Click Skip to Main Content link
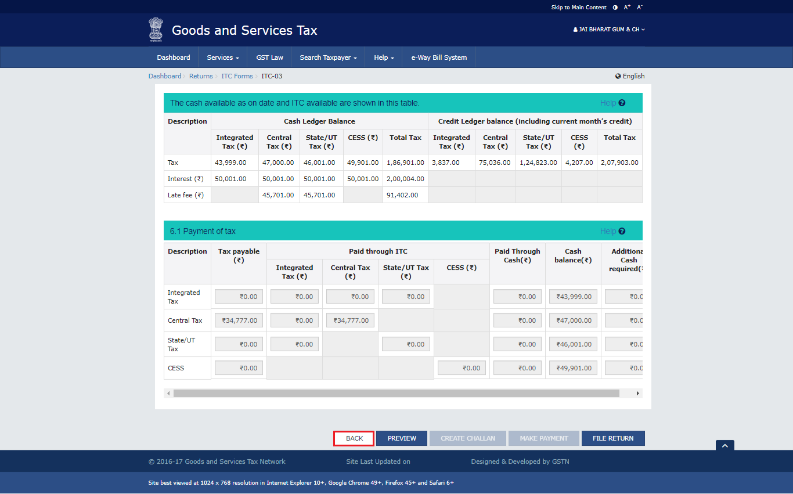793x494 pixels. (x=579, y=8)
